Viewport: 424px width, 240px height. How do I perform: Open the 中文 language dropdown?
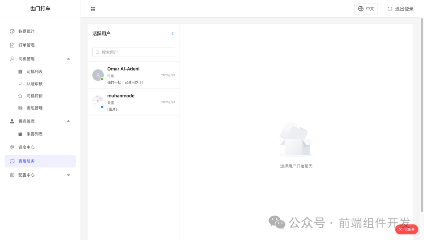(366, 9)
